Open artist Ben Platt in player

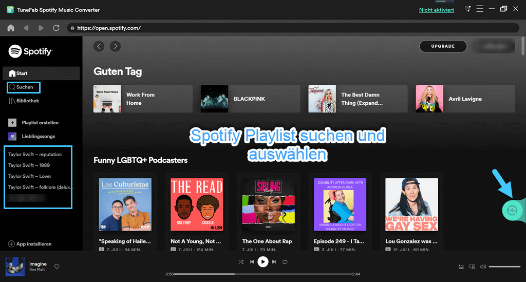[37, 270]
